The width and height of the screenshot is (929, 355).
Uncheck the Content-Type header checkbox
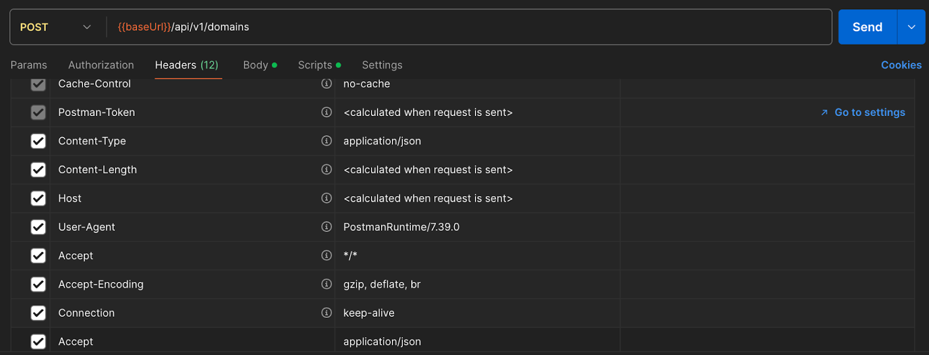(38, 141)
